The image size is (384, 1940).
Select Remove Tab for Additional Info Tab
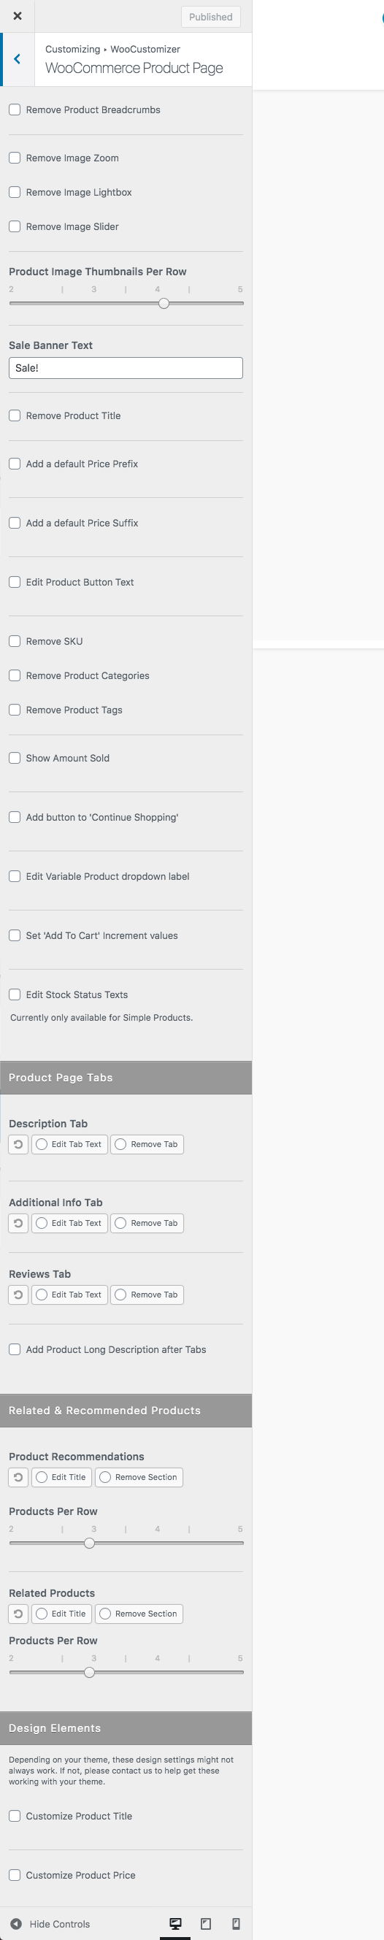pos(147,1223)
